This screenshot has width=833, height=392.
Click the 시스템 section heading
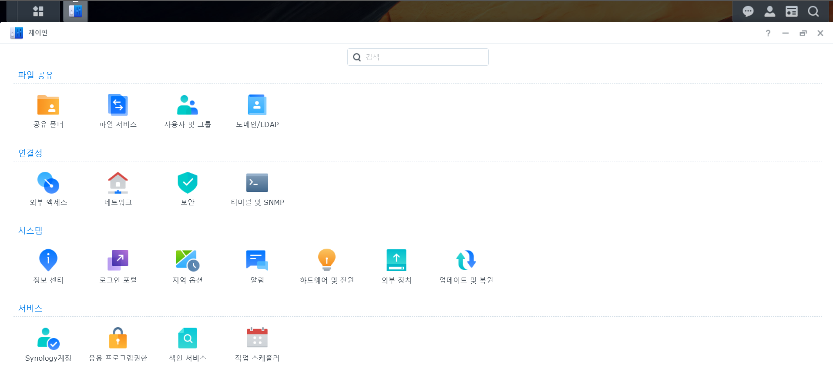point(30,231)
